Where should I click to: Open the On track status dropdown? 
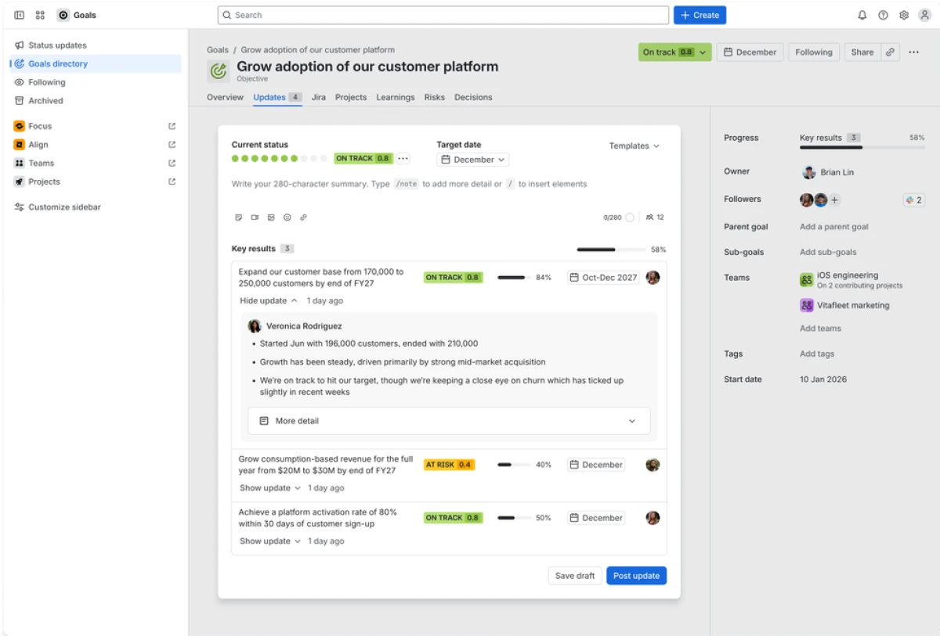[674, 52]
